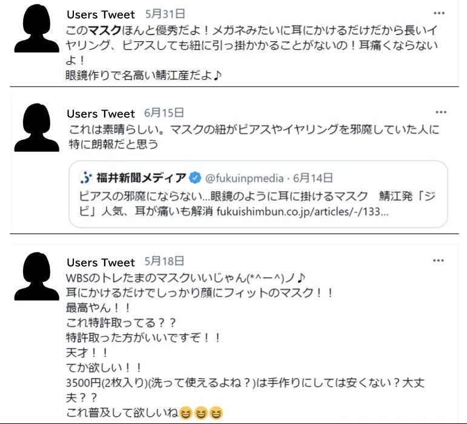Image resolution: width=467 pixels, height=424 pixels.
Task: Click the third tweet's profile avatar
Action: click(x=36, y=276)
